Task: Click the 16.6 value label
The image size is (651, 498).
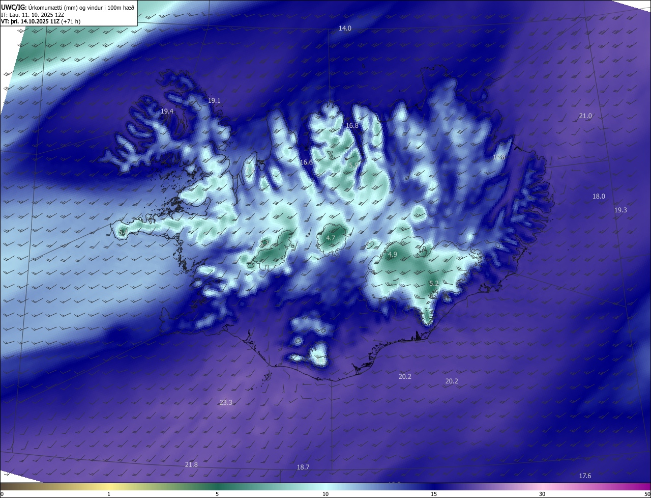Action: click(x=306, y=162)
